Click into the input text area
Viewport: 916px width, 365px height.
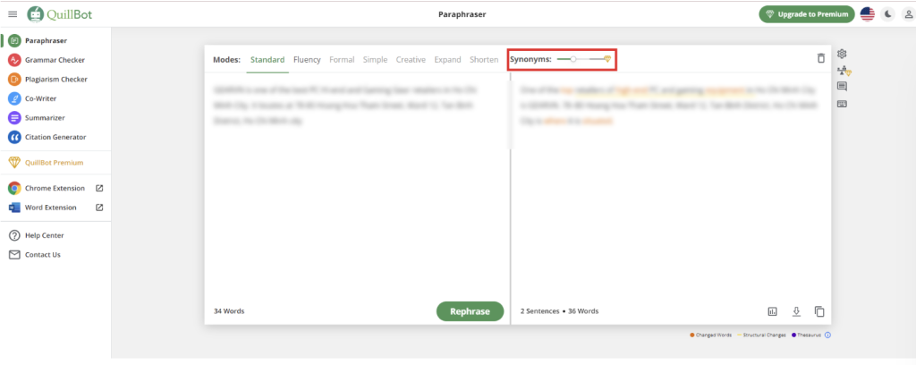pos(357,187)
